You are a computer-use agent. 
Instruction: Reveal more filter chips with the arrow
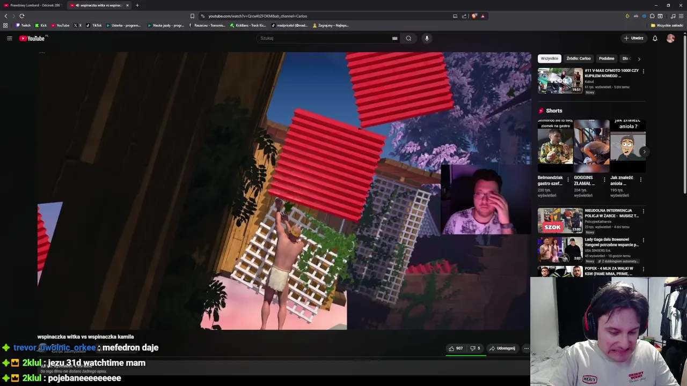639,58
